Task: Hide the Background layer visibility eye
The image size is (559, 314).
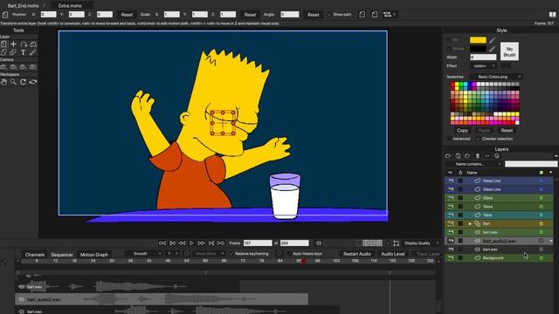Action: (451, 258)
